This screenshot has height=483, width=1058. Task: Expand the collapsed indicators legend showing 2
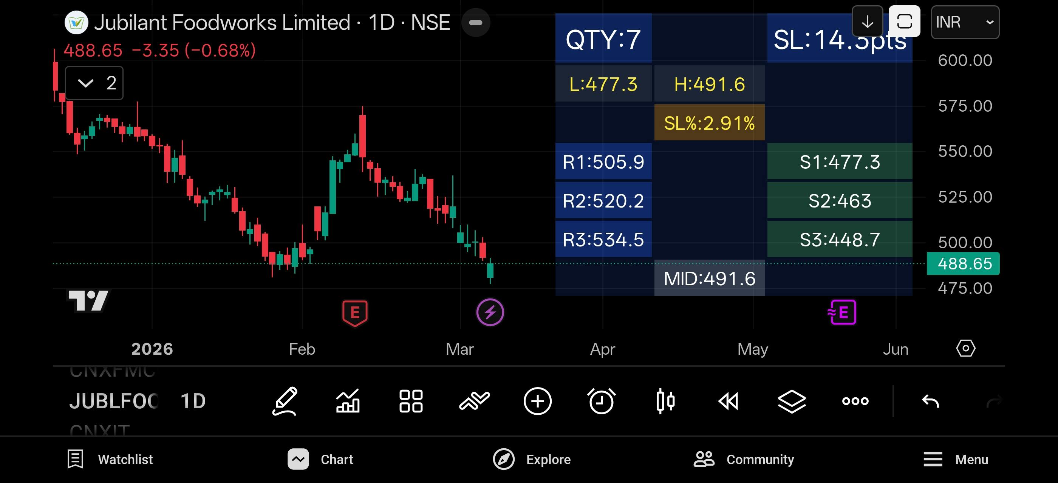coord(94,83)
